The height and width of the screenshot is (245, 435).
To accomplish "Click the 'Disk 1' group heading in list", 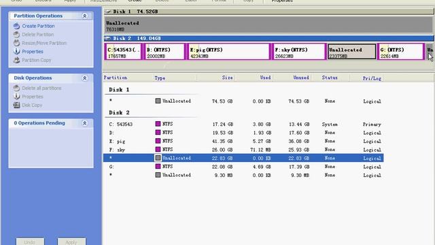I will (119, 90).
